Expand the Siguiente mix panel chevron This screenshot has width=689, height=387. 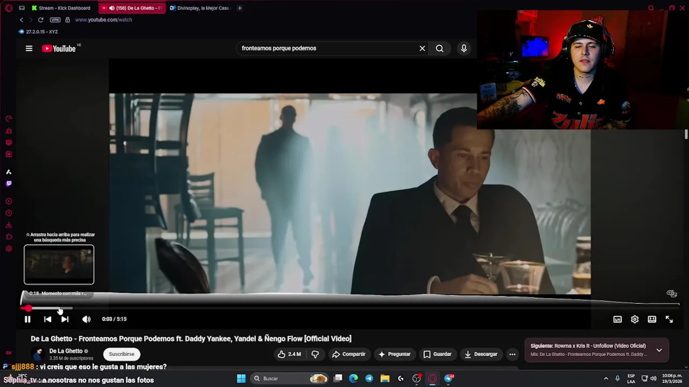(659, 350)
